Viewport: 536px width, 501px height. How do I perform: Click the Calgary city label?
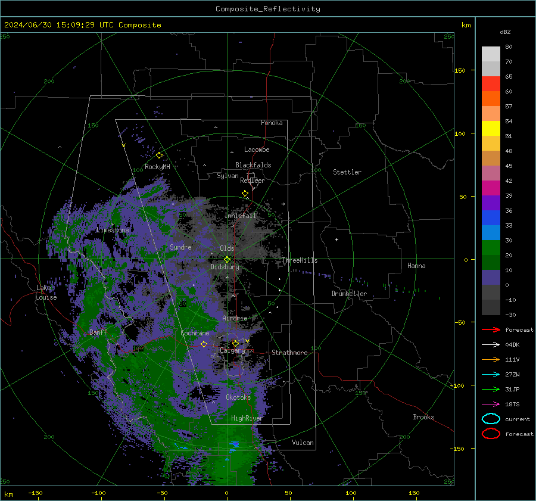click(232, 350)
